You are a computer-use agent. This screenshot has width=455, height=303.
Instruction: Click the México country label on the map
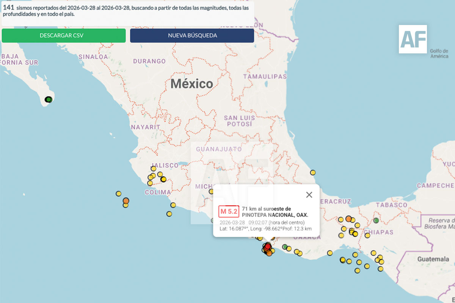pyautogui.click(x=191, y=83)
